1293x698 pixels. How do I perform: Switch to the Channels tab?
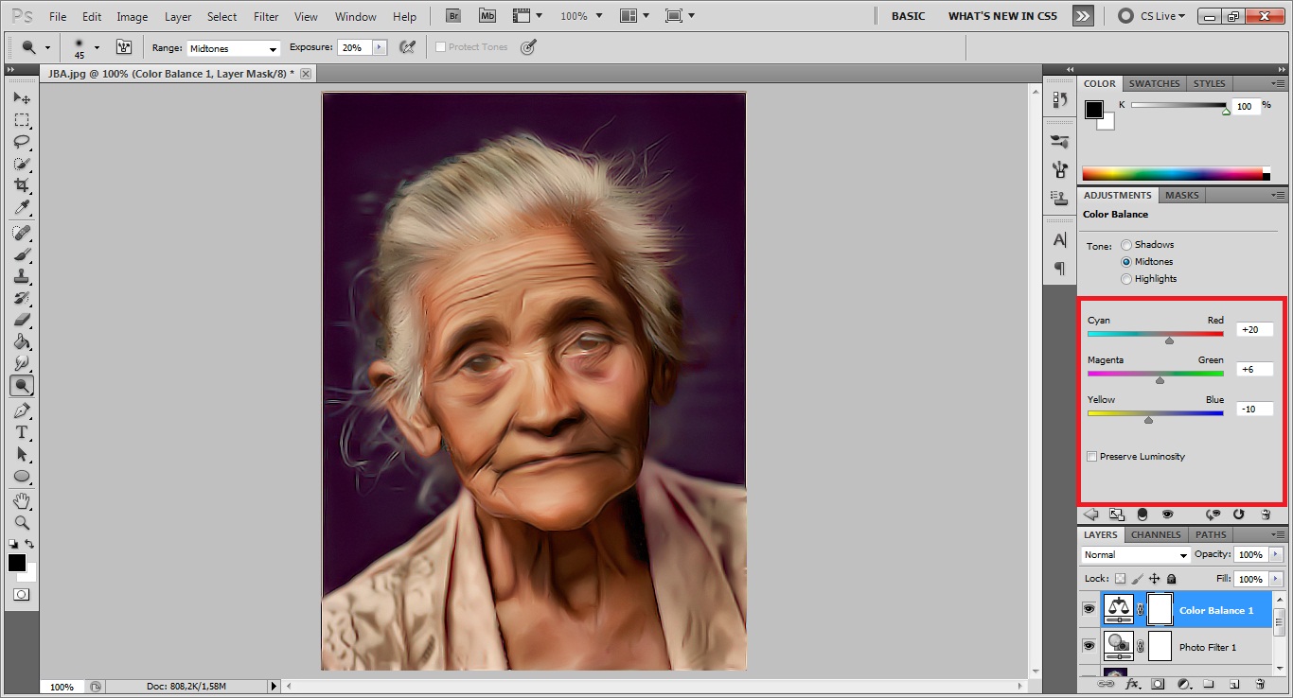(x=1156, y=534)
